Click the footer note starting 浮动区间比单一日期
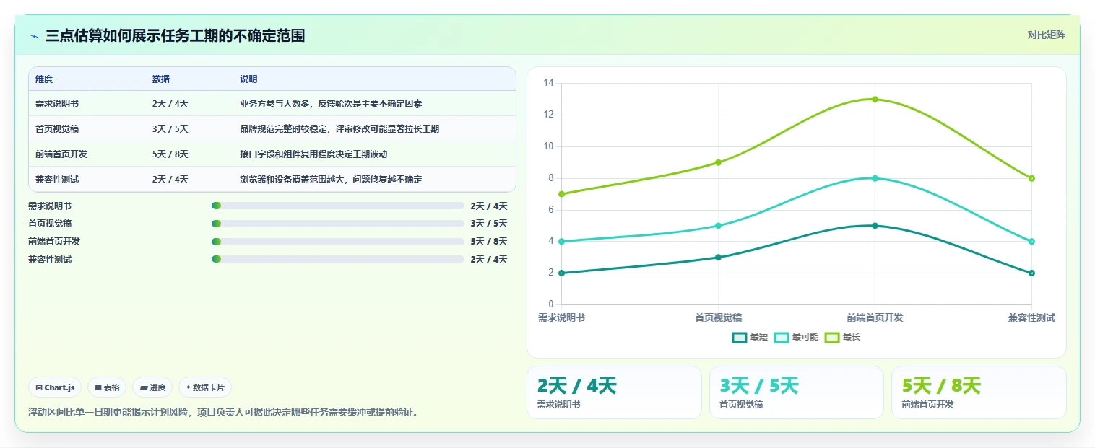Viewport: 1095px width, 448px height. (x=223, y=413)
